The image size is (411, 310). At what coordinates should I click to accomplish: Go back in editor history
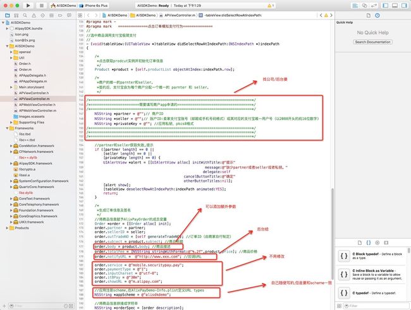point(89,15)
